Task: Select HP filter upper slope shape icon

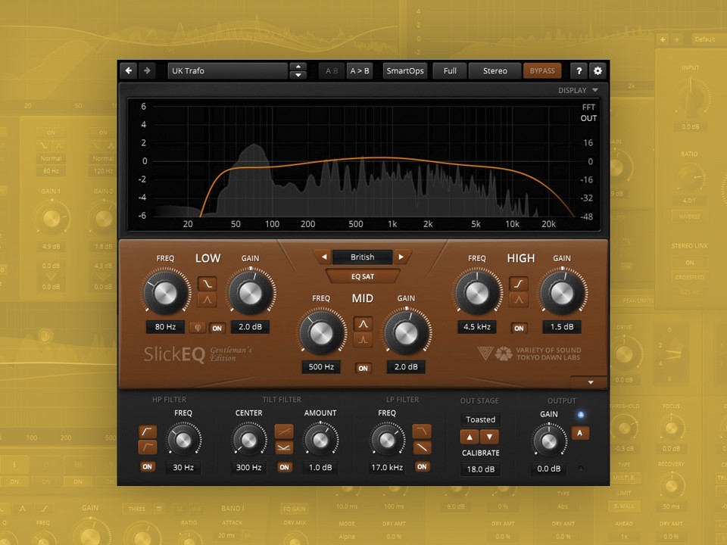Action: [x=148, y=432]
